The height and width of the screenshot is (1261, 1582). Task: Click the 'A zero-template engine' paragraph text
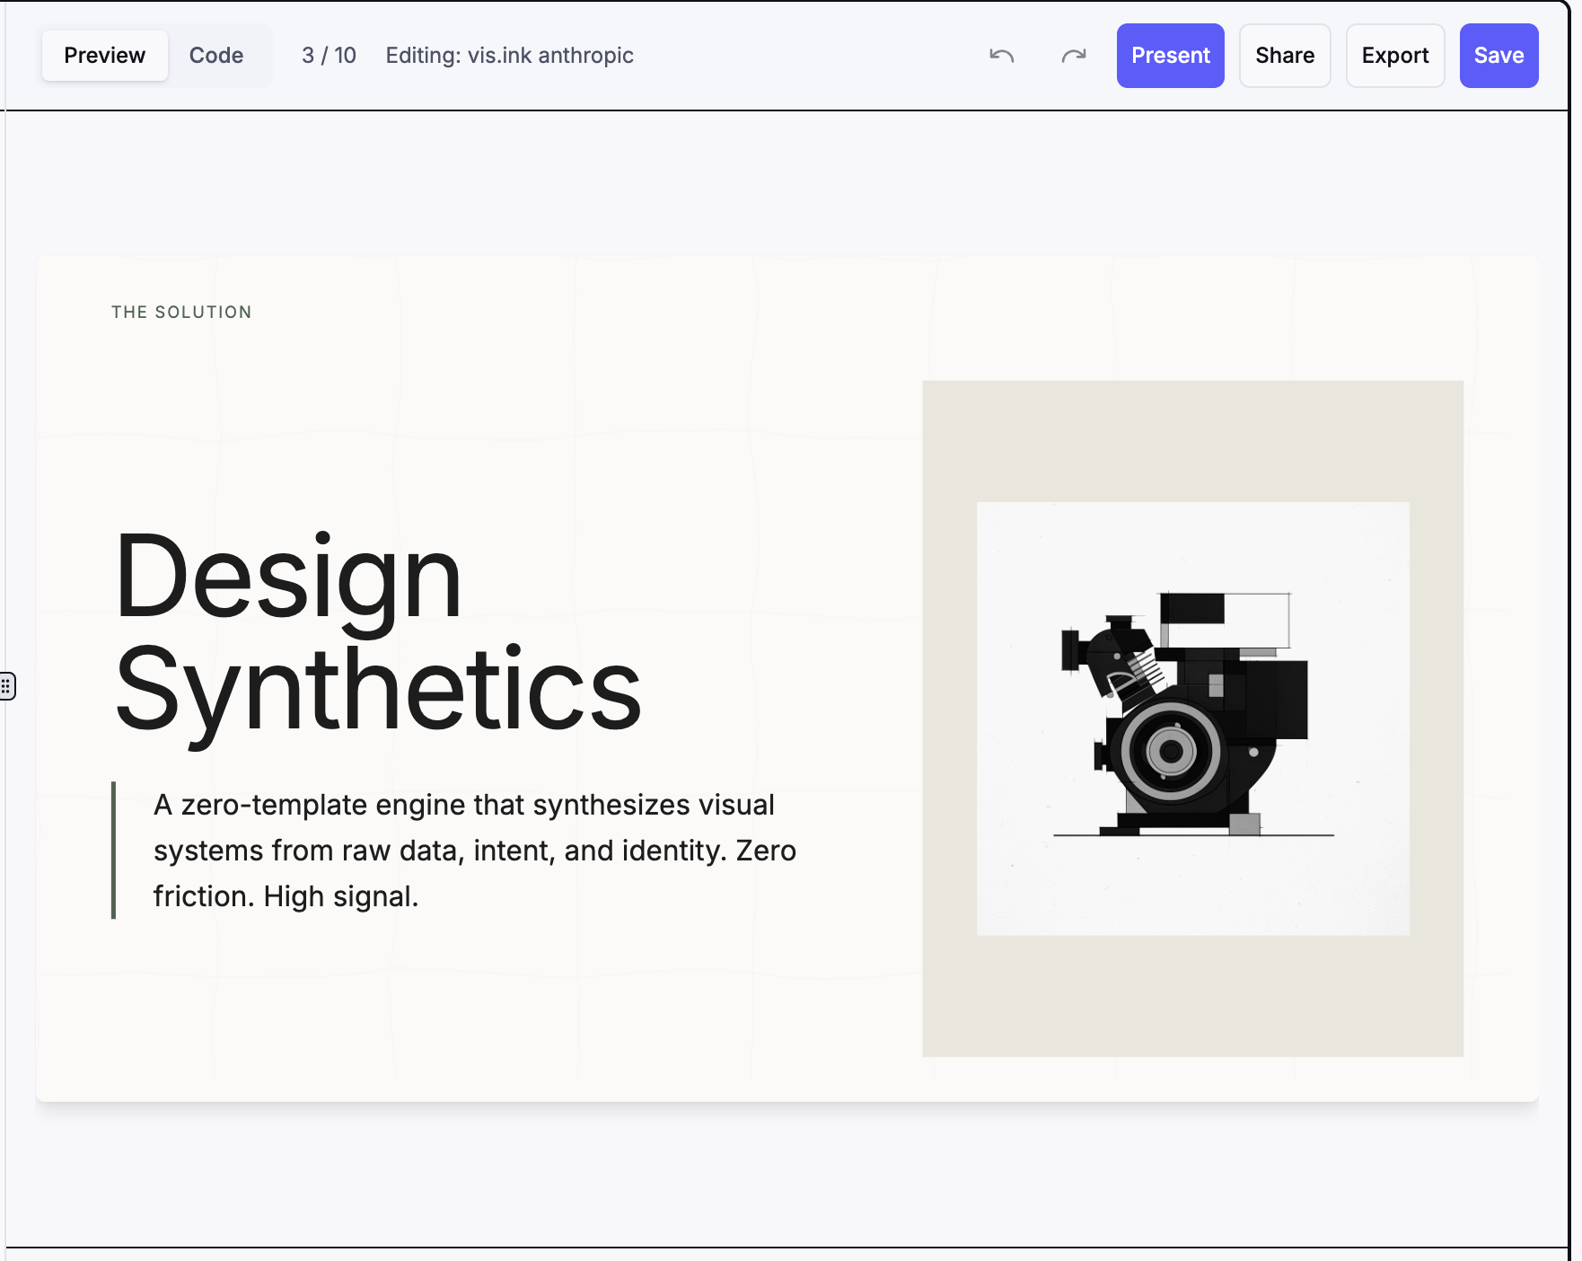(474, 850)
